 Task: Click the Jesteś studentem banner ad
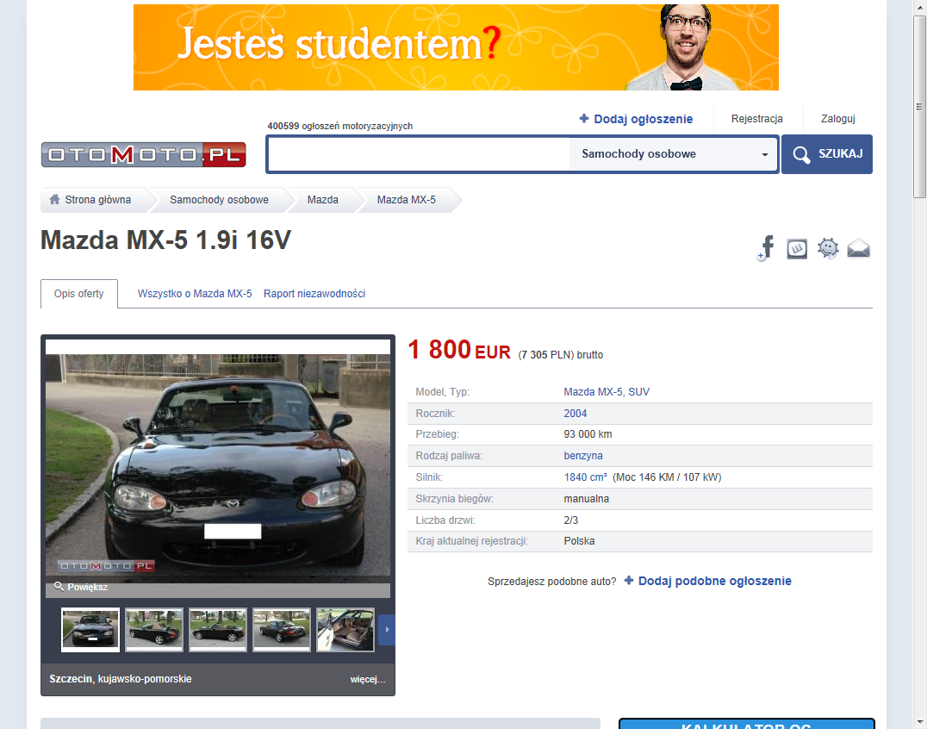coord(456,47)
